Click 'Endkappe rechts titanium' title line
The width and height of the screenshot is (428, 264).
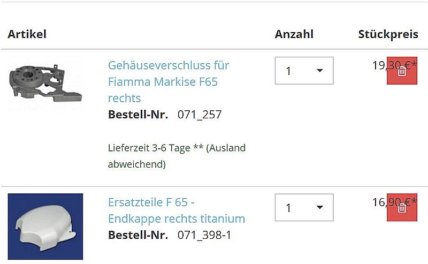coord(176,218)
